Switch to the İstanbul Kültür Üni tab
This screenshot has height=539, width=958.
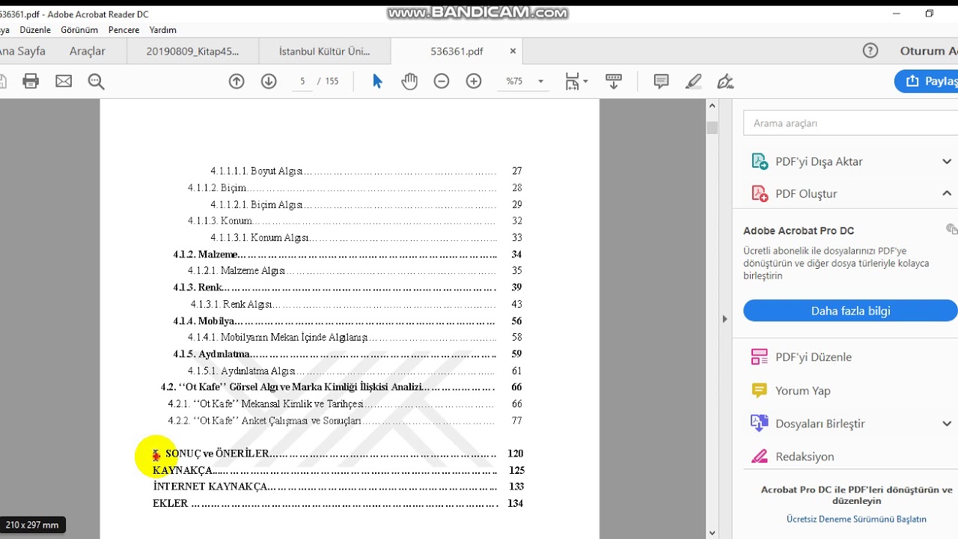[324, 52]
